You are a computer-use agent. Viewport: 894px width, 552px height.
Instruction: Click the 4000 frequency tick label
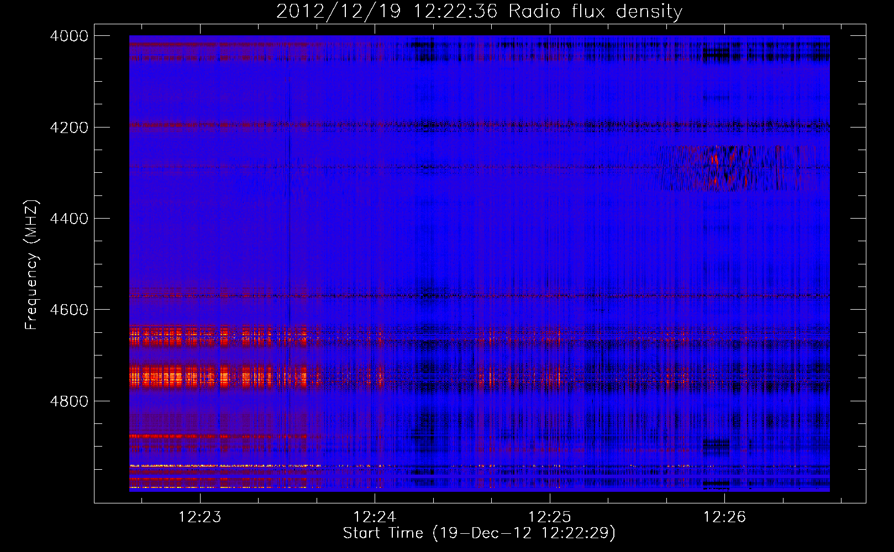(69, 36)
